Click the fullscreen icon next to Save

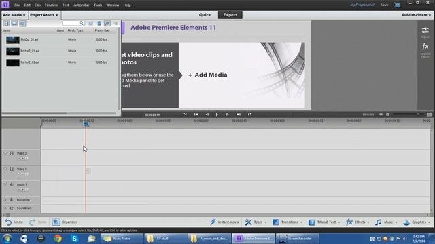(x=397, y=5)
